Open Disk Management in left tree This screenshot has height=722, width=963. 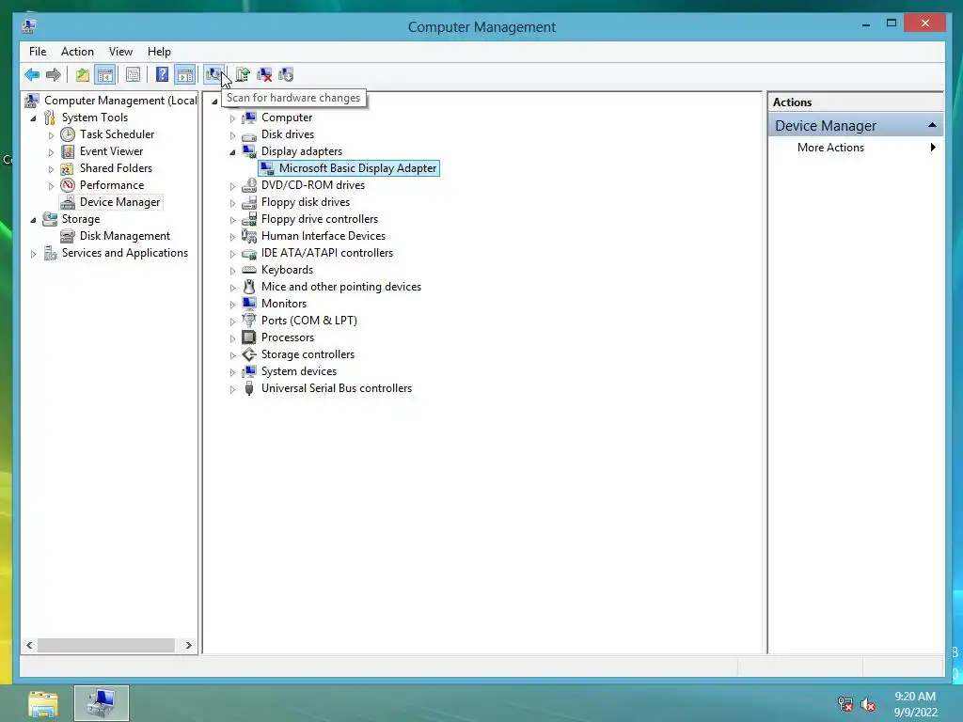pos(125,236)
